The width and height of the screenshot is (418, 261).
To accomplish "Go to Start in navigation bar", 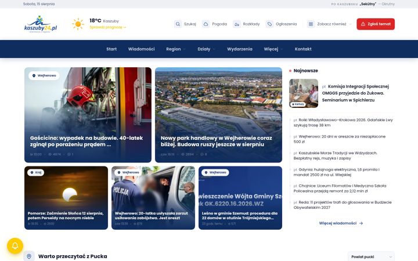I will (111, 49).
